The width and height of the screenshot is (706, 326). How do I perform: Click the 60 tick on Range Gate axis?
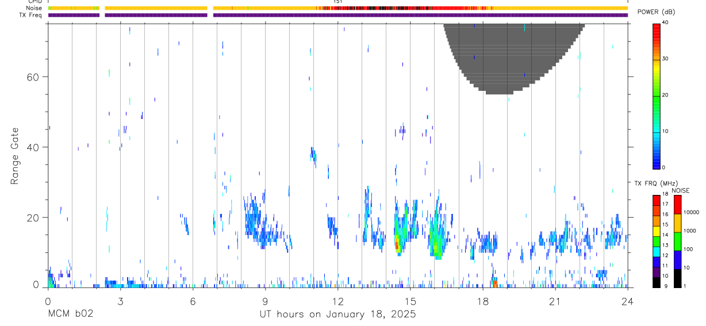tap(34, 76)
